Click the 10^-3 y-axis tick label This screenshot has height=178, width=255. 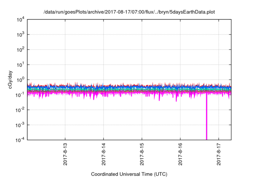coord(20,125)
